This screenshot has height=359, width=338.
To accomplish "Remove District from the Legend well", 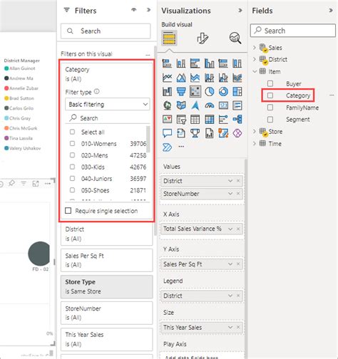I will point(238,296).
